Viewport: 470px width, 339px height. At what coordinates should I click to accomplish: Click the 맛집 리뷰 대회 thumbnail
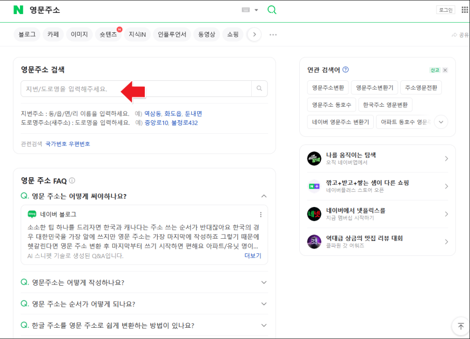(314, 241)
